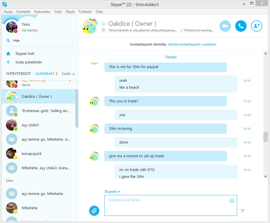Click the Eilen section label
This screenshot has height=223, width=270.
[9, 181]
